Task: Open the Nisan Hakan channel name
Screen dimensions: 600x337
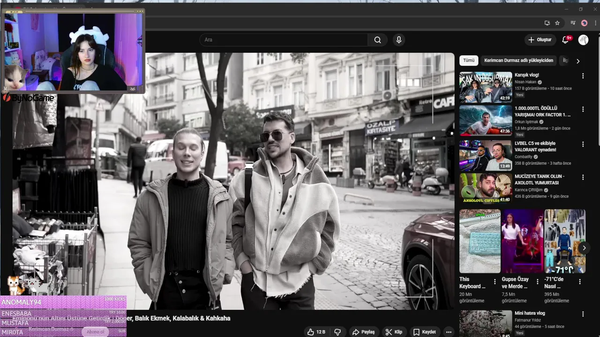Action: coord(525,82)
